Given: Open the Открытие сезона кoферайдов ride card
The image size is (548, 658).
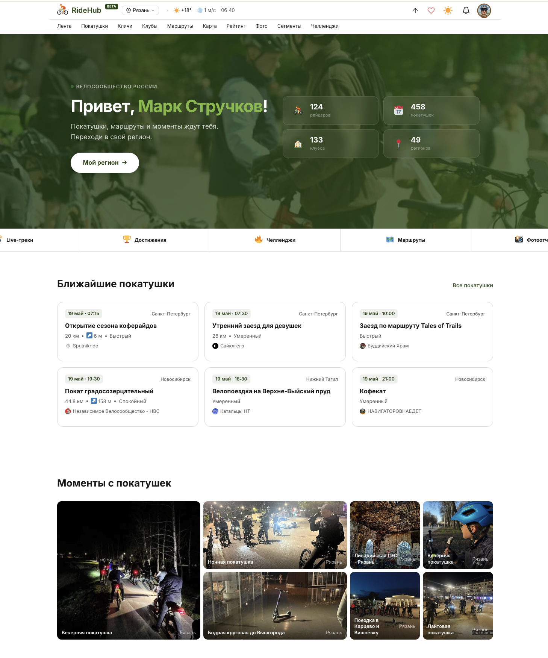Looking at the screenshot, I should [128, 332].
